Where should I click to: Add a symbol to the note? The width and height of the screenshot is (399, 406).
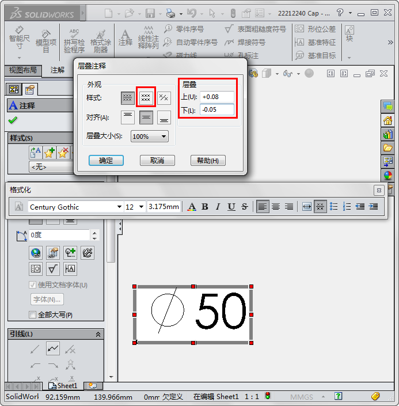click(70, 252)
